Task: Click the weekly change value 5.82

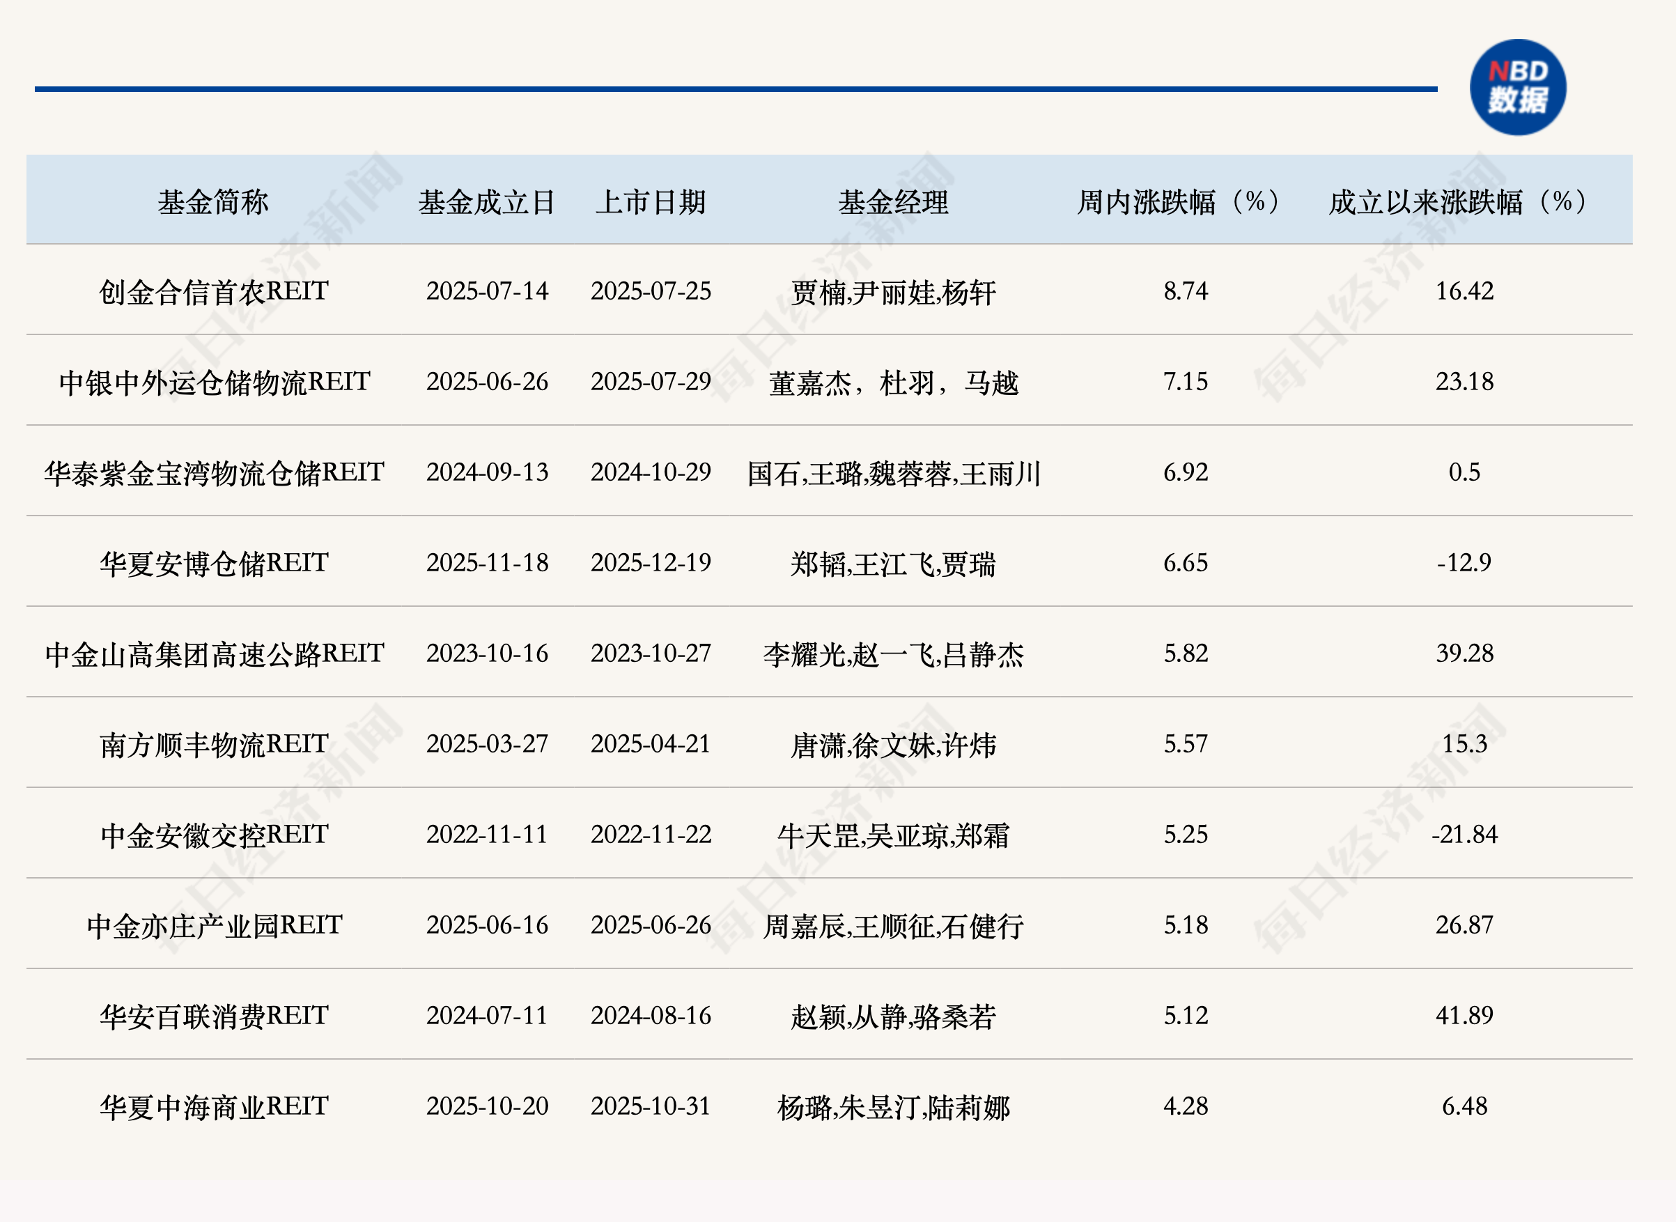Action: pos(1186,654)
